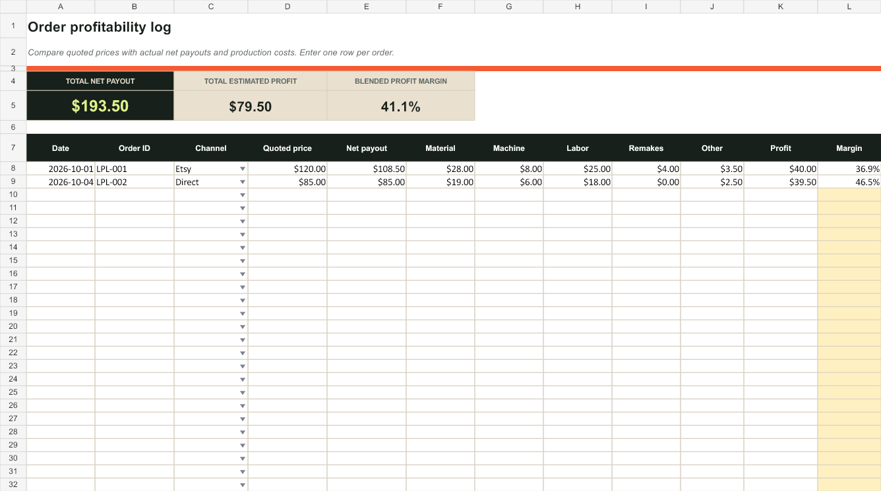Select column A header
Viewport: 881px width, 491px height.
point(61,7)
